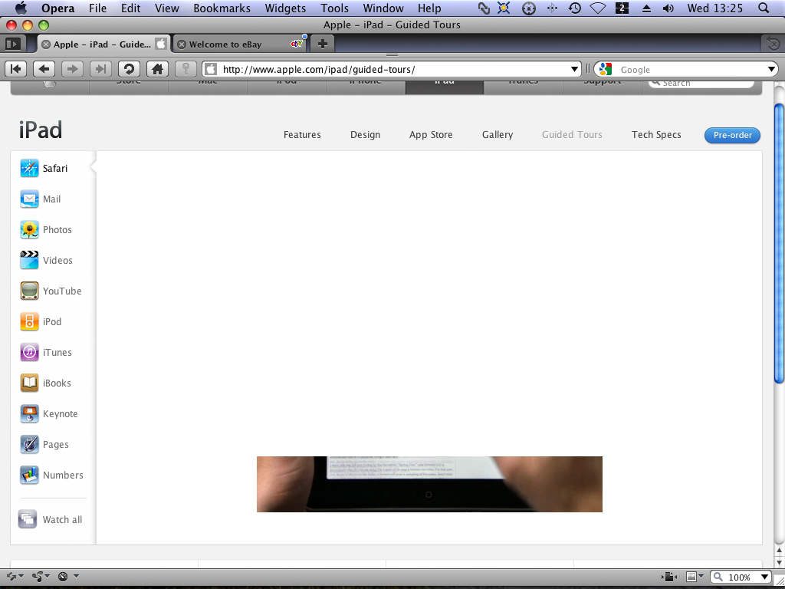This screenshot has width=785, height=589.
Task: Open the Safari guided tour
Action: click(44, 168)
